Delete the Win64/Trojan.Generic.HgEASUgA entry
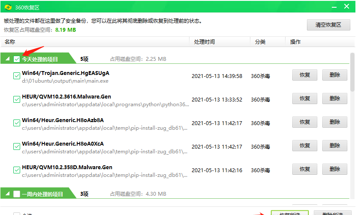The width and height of the screenshot is (361, 215). (335, 75)
